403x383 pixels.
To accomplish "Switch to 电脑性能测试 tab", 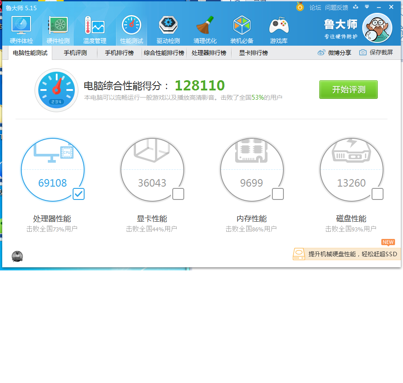I will click(x=30, y=53).
